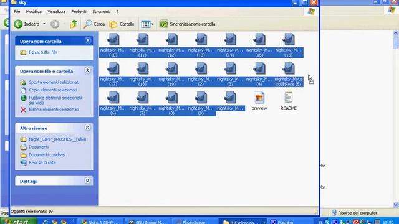
Task: Open Documenti condivisi link
Action: click(47, 155)
